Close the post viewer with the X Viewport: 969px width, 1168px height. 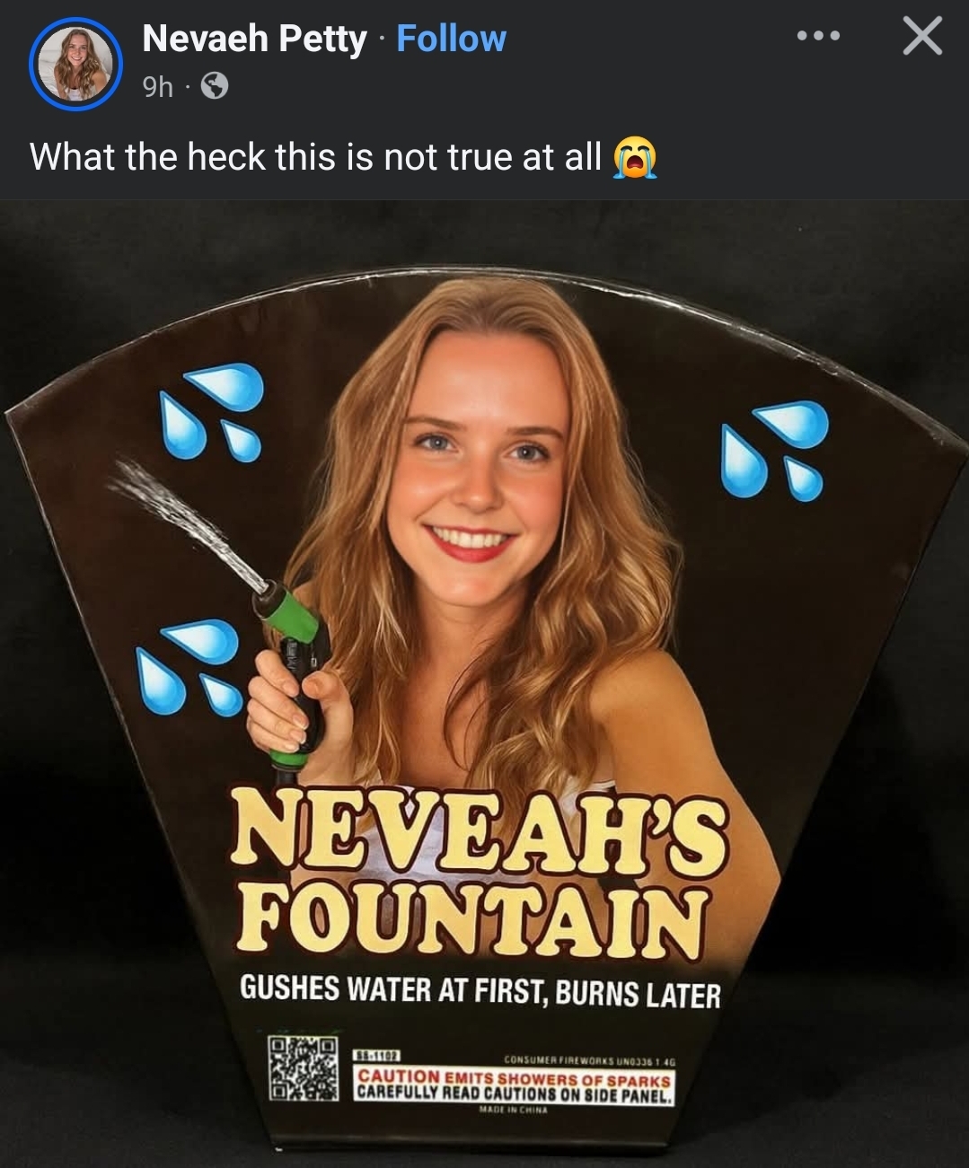click(x=922, y=37)
